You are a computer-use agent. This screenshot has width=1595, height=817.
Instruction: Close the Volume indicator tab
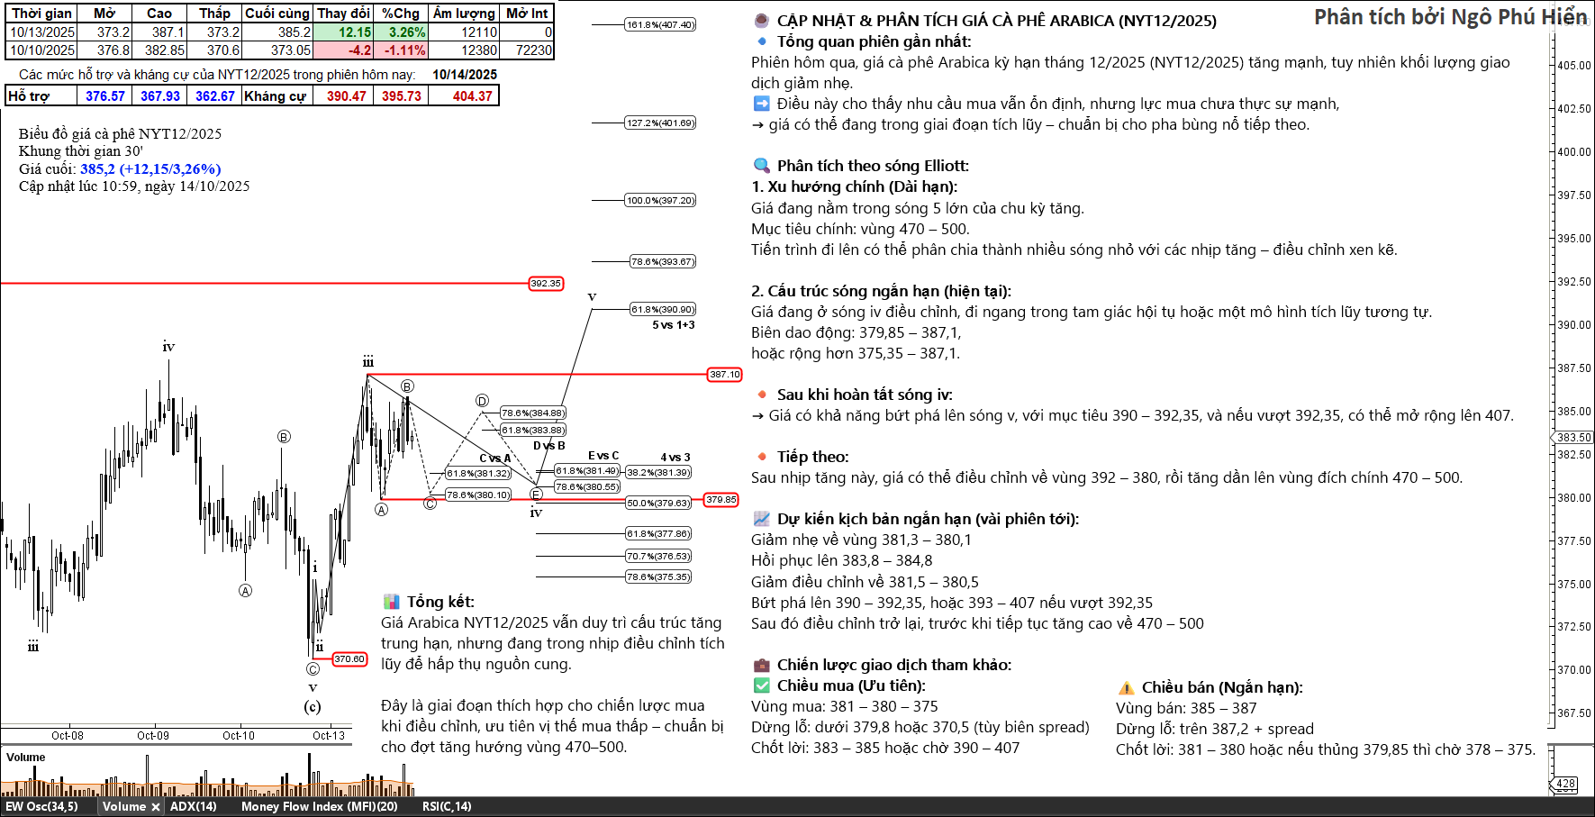click(x=156, y=807)
